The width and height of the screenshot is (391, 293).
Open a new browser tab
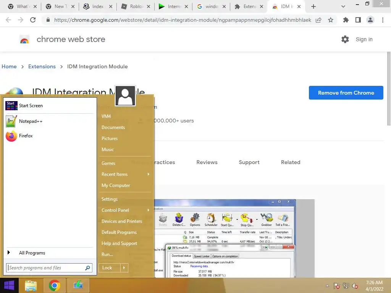coord(313,6)
